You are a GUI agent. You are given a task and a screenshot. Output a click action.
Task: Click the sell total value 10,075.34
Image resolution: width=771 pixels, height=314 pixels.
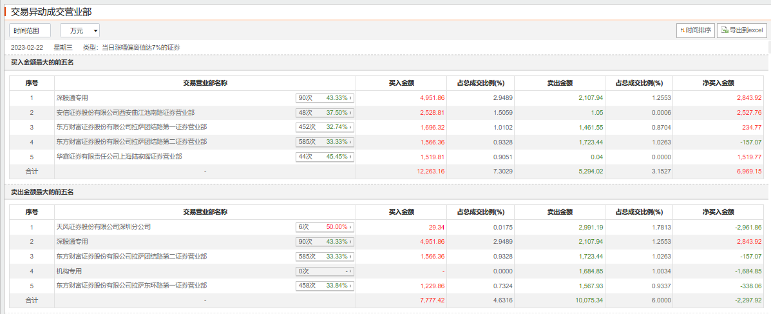point(588,300)
